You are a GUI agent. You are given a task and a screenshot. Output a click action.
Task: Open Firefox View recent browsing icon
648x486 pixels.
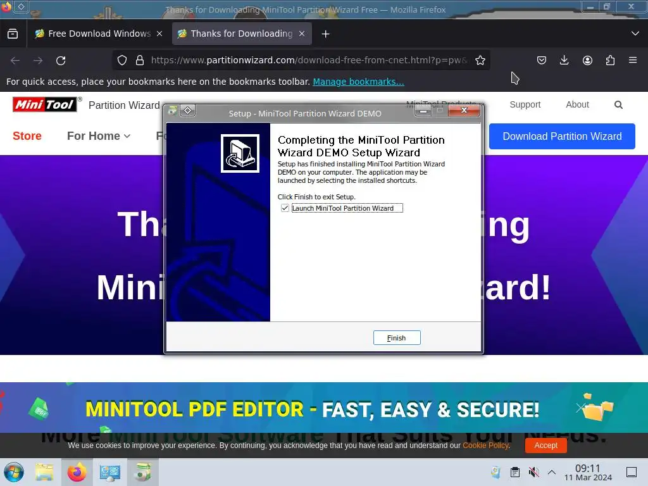click(13, 34)
